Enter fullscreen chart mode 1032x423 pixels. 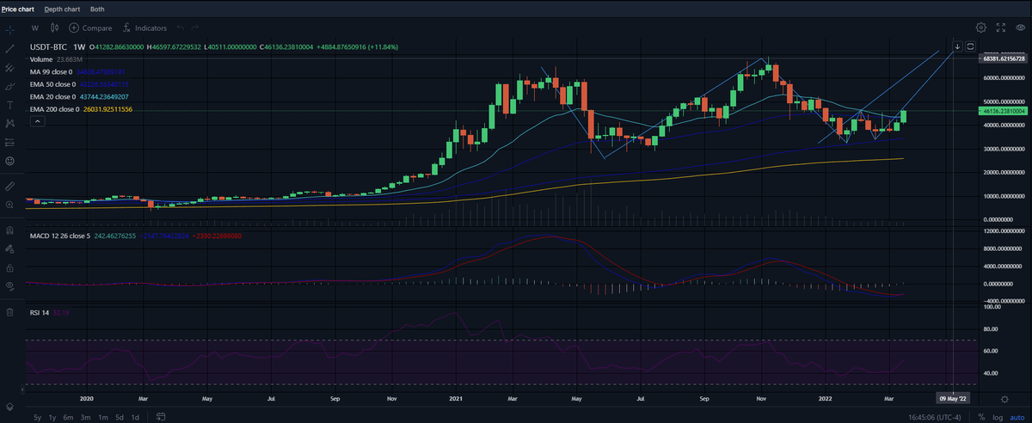[x=1000, y=28]
